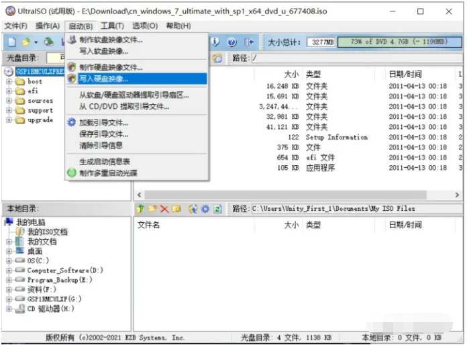Click the horizontal scrollbar right arrow
Viewport: 467px width, 345px height.
457,195
